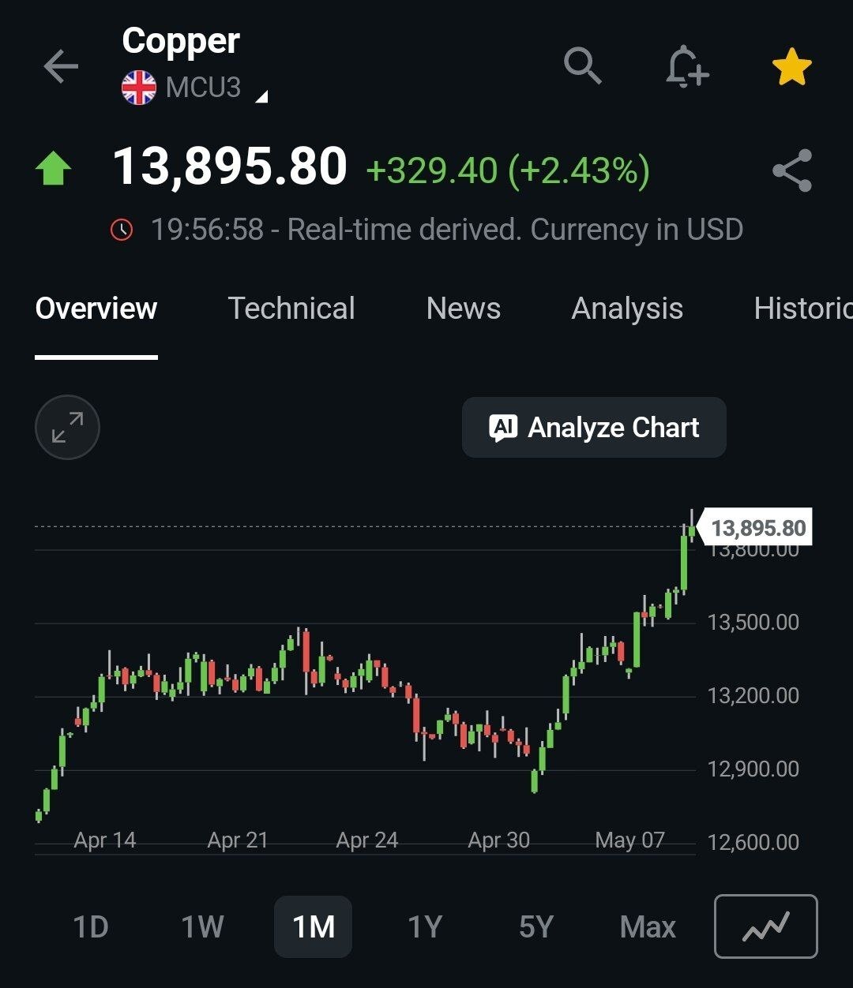Open the News tab
Image resolution: width=853 pixels, height=988 pixels.
(464, 309)
